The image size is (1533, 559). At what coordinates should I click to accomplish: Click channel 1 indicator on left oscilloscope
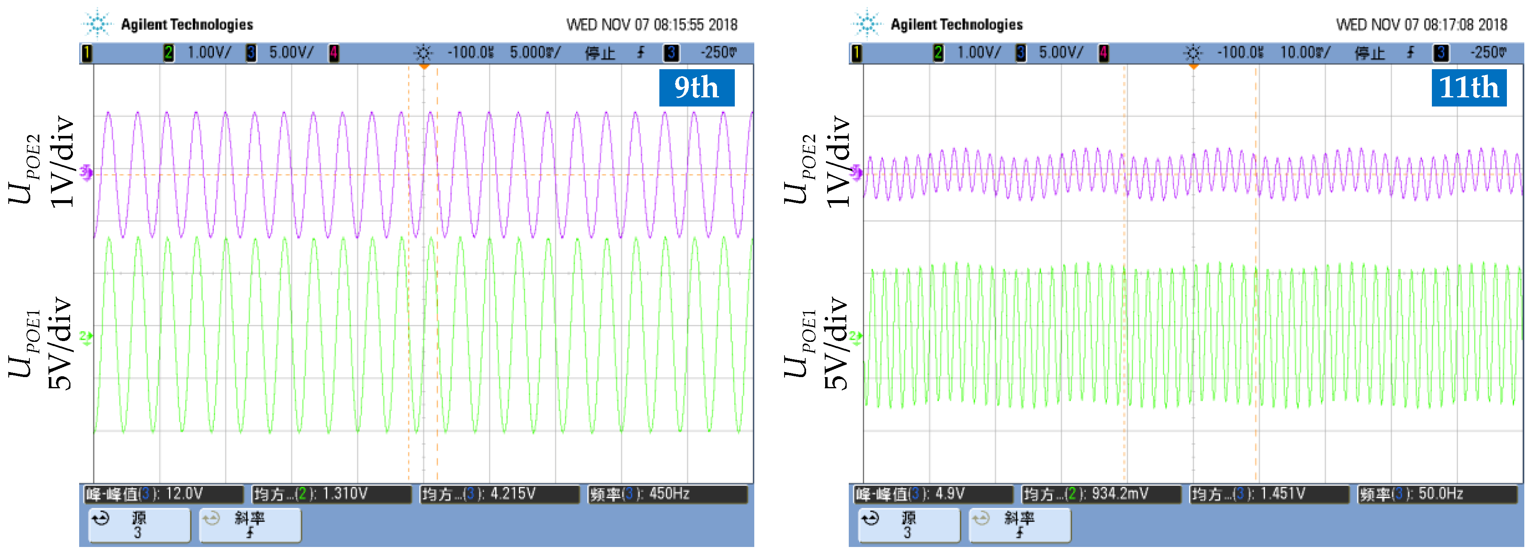tap(87, 53)
